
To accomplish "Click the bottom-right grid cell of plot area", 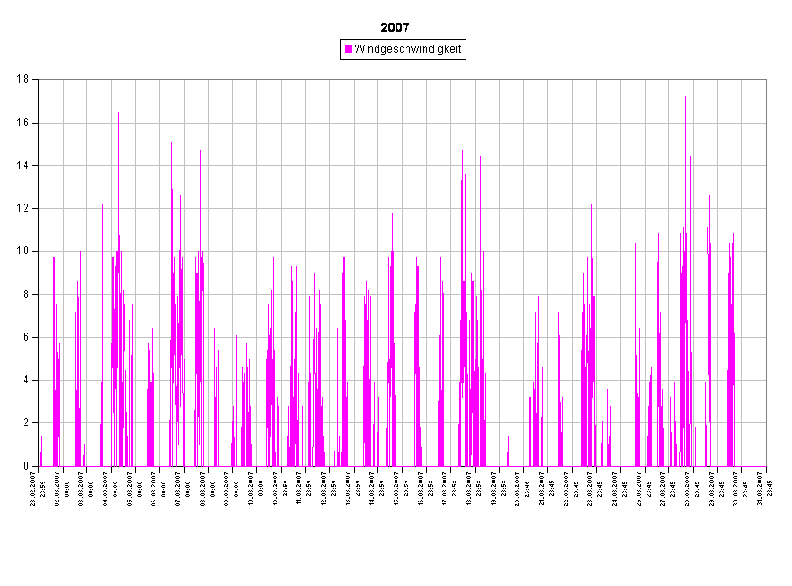I will point(753,444).
